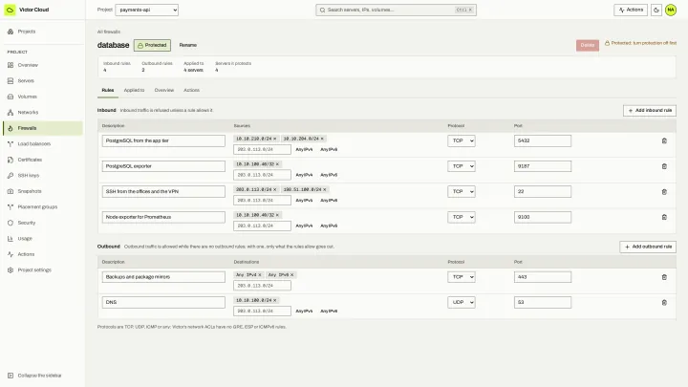Open protocol dropdown for PostgreSQL app tier rule
The image size is (688, 387).
tap(462, 140)
